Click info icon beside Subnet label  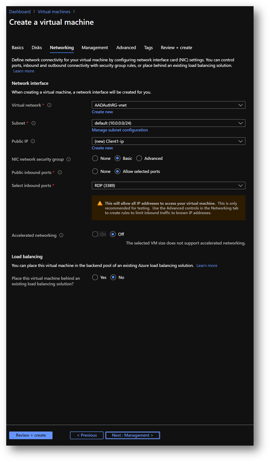pyautogui.click(x=33, y=123)
